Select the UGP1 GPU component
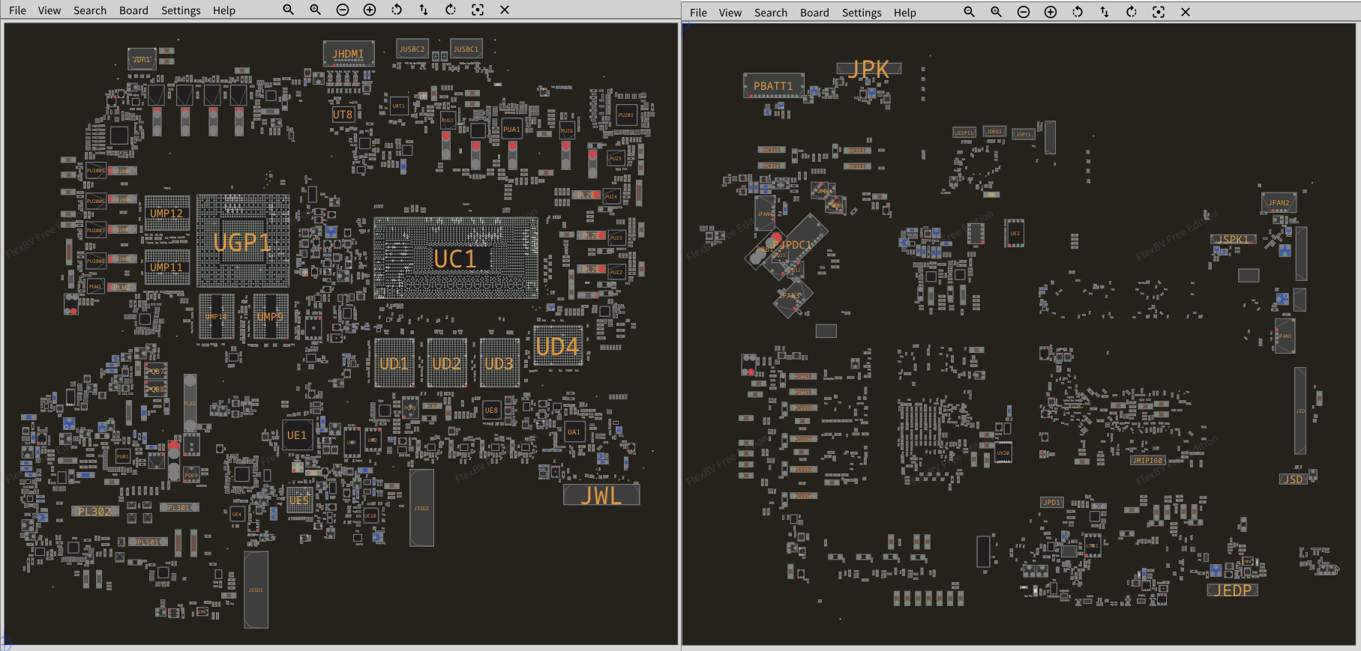This screenshot has width=1361, height=651. pyautogui.click(x=242, y=241)
